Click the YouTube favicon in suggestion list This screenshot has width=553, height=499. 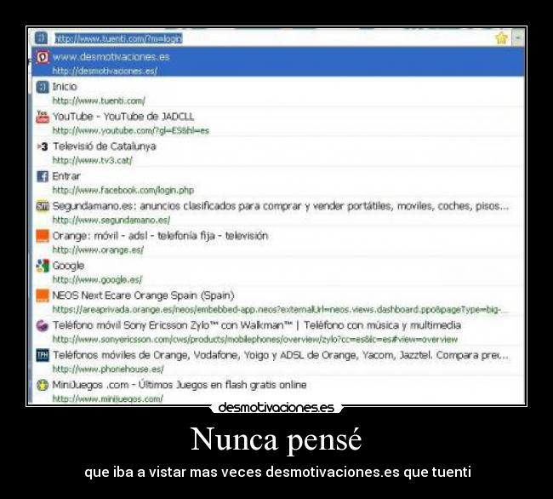(43, 117)
